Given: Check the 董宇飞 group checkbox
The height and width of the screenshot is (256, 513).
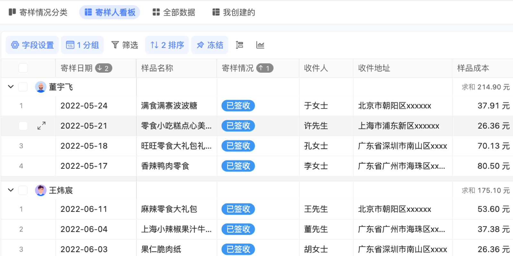Looking at the screenshot, I should 23,87.
